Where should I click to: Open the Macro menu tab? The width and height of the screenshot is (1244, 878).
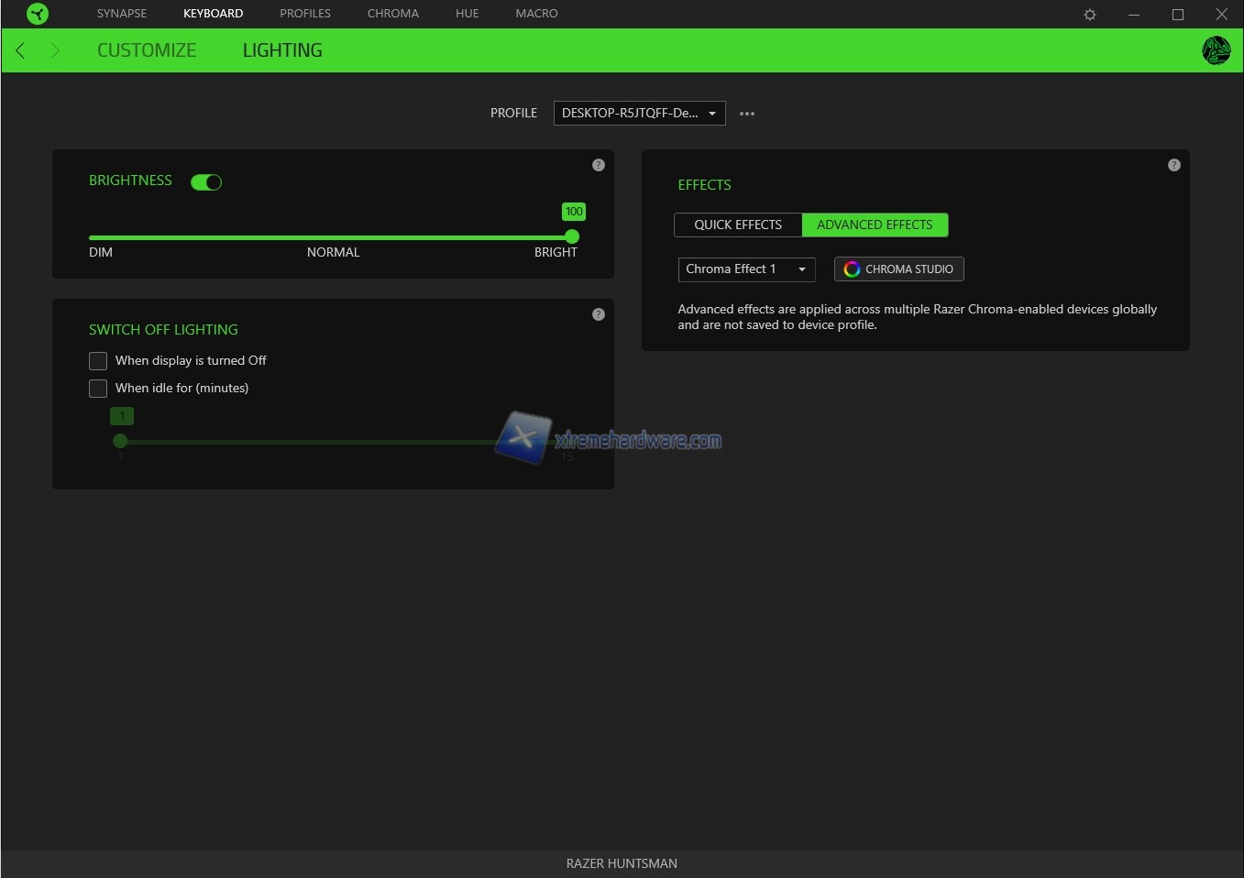point(536,14)
